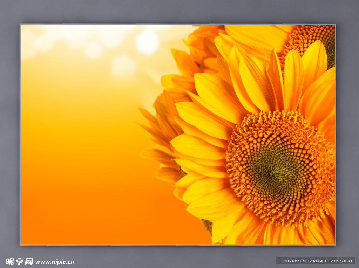Click the gray margin left of the picture

(10, 133)
